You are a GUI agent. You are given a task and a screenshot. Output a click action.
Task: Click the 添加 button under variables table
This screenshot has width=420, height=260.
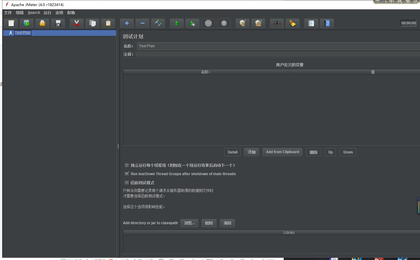251,152
